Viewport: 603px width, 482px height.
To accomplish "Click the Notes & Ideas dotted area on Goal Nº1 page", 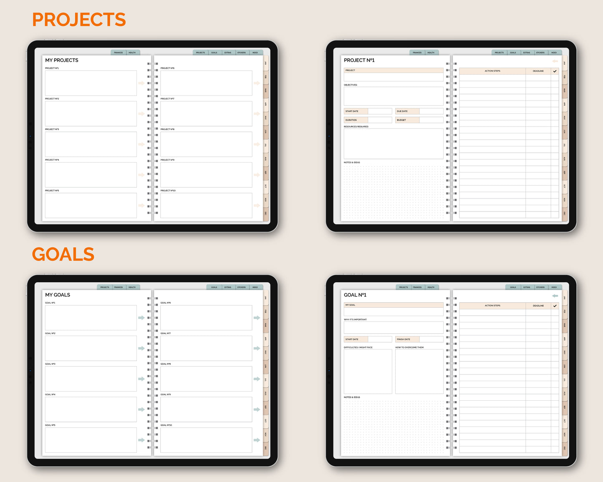I will (x=394, y=427).
